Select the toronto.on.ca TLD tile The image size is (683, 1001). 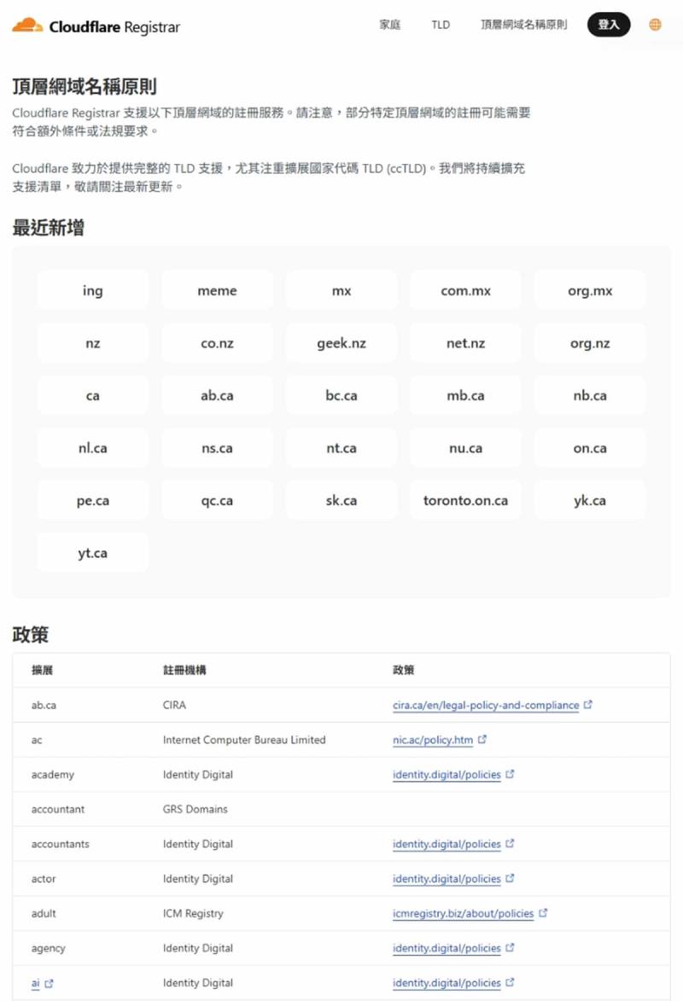465,500
